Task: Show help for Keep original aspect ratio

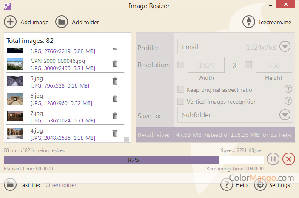Action: [288, 89]
